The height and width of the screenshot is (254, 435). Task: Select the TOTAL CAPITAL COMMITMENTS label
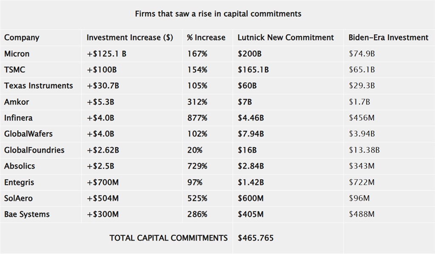point(168,238)
